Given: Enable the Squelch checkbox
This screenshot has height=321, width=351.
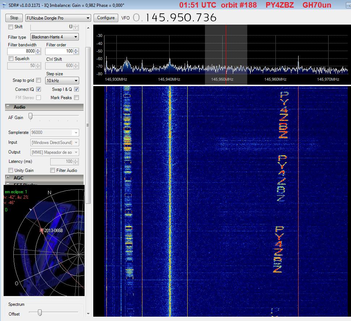Looking at the screenshot, I should point(11,59).
